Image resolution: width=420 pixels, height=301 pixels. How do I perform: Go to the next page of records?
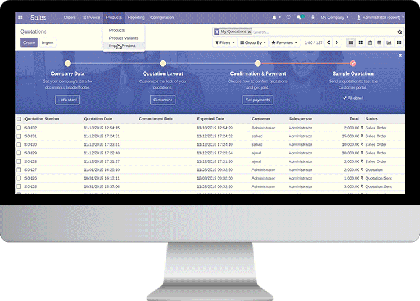337,43
